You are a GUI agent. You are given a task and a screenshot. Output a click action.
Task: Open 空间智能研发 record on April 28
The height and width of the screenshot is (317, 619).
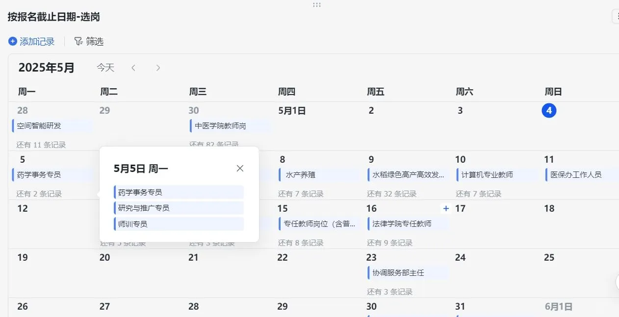pyautogui.click(x=52, y=126)
